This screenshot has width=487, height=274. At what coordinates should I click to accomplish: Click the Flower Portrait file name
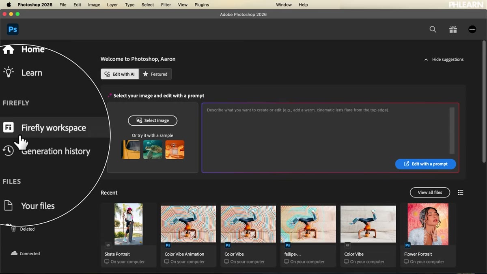(418, 254)
